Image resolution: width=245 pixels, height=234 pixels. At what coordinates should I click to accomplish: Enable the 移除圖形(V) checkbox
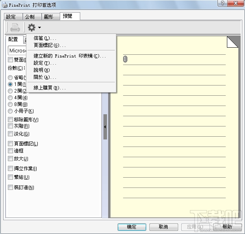point(10,120)
